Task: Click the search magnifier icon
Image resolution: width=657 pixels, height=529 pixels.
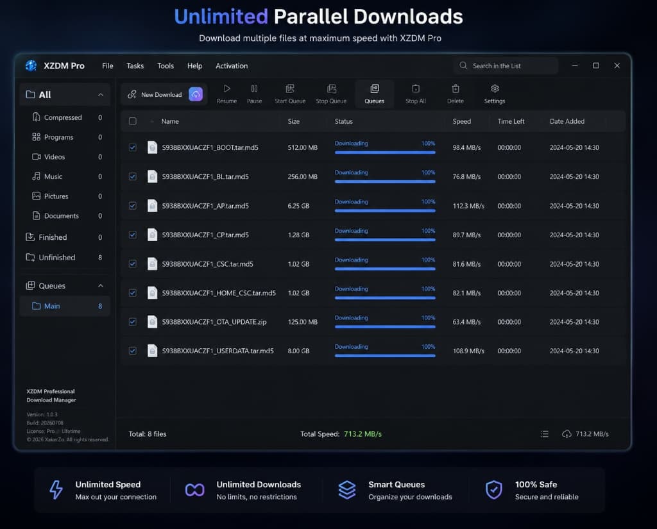Action: tap(463, 66)
